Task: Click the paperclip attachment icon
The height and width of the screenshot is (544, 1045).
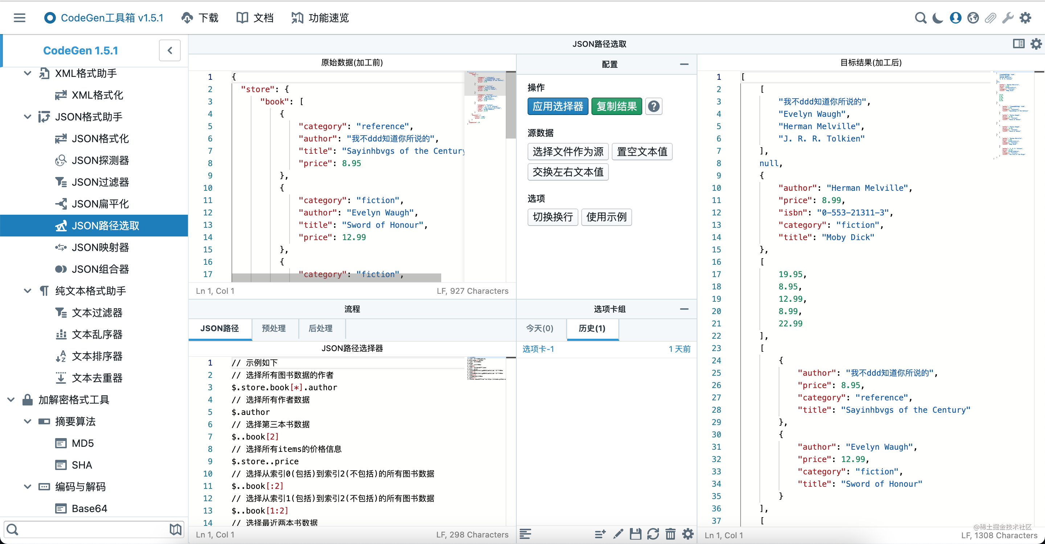Action: pyautogui.click(x=991, y=18)
